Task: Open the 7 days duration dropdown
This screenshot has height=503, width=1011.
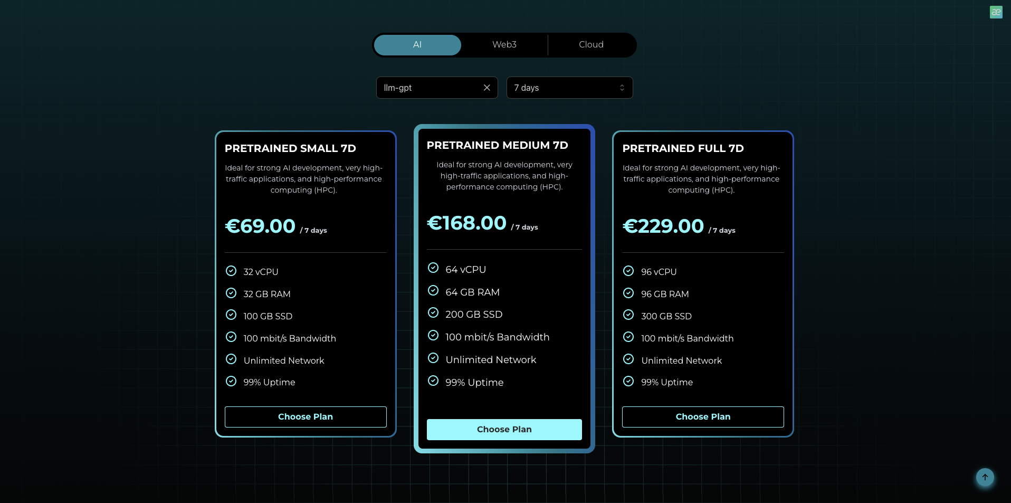Action: pos(562,88)
